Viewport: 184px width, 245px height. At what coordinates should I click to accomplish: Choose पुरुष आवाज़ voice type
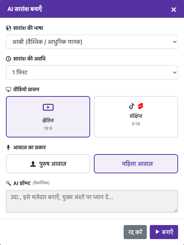48,164
